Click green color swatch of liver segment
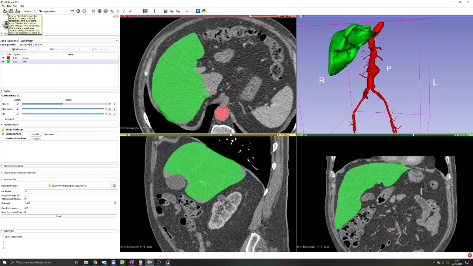The width and height of the screenshot is (473, 266). pyautogui.click(x=8, y=62)
